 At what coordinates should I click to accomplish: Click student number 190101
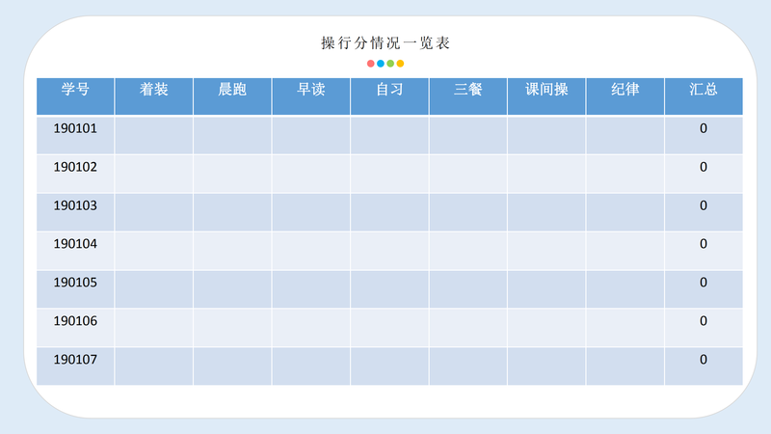click(x=75, y=128)
